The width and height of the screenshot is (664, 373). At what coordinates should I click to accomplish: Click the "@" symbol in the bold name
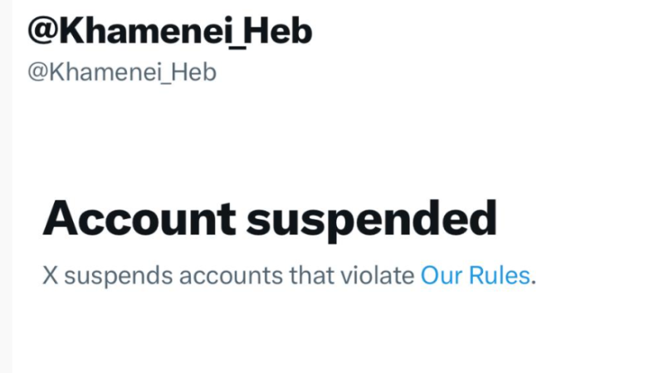43,31
